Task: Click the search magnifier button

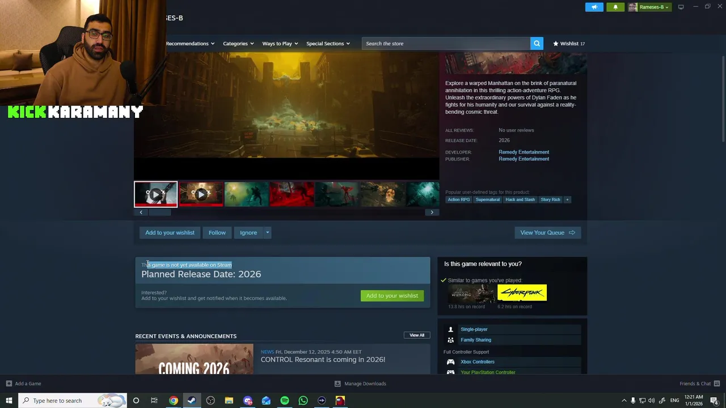Action: click(537, 43)
